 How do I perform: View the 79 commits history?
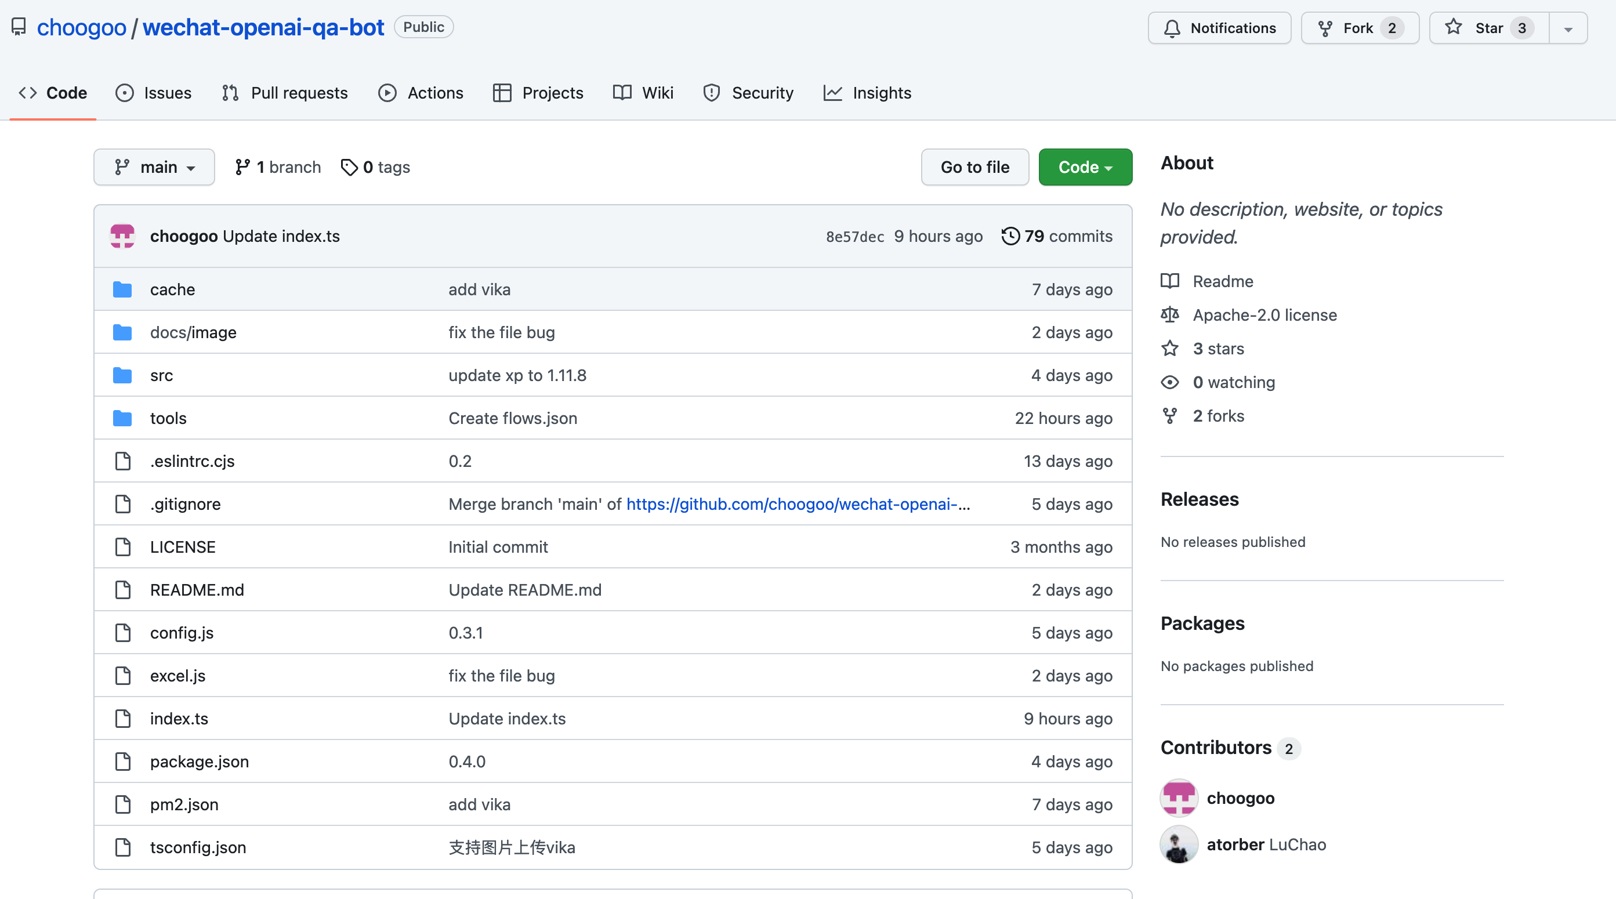pyautogui.click(x=1057, y=236)
